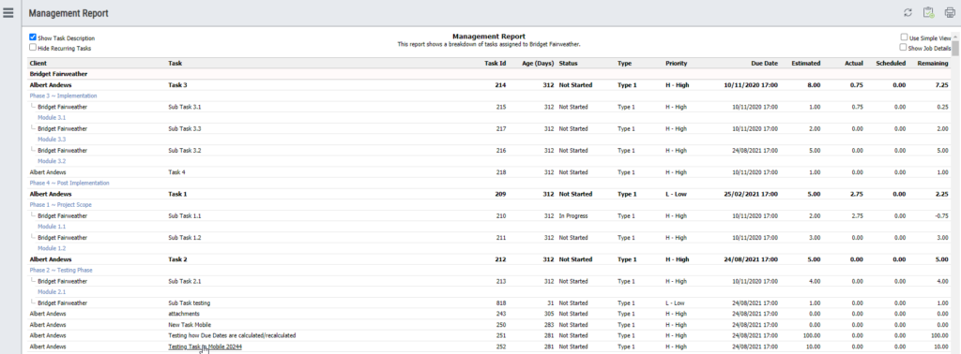Sort by the Status column header

[x=568, y=63]
